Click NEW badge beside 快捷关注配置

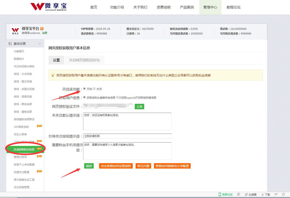40,171
